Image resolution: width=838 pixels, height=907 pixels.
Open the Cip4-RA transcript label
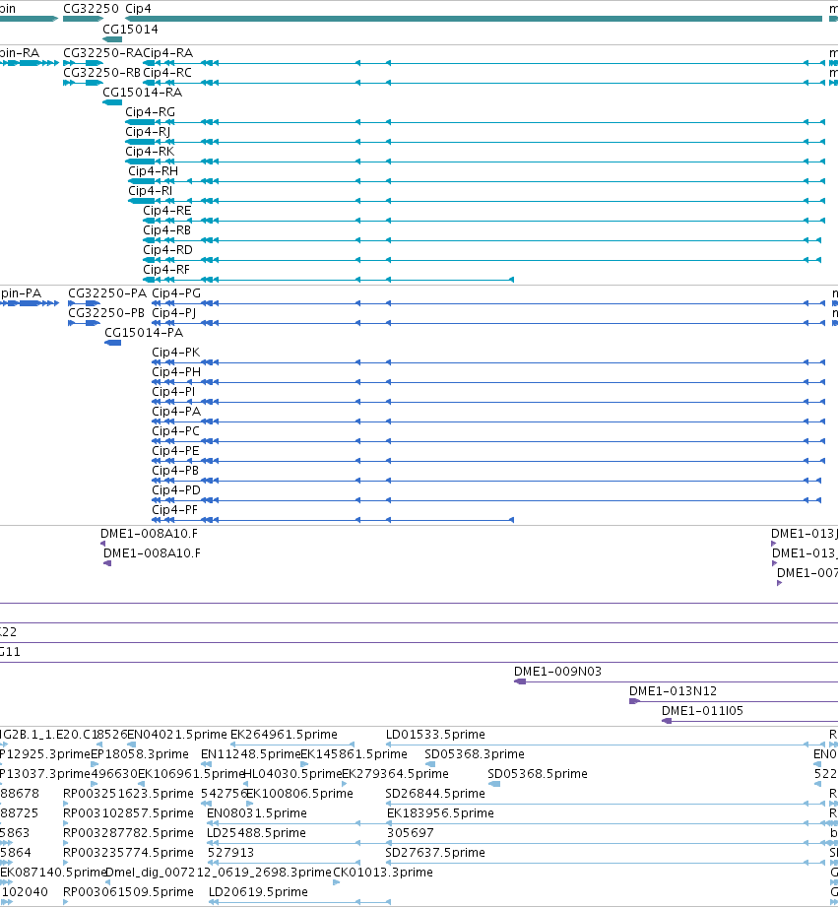coord(168,52)
